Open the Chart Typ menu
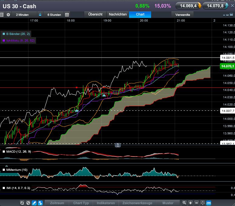This screenshot has width=235, height=206. [x=81, y=203]
